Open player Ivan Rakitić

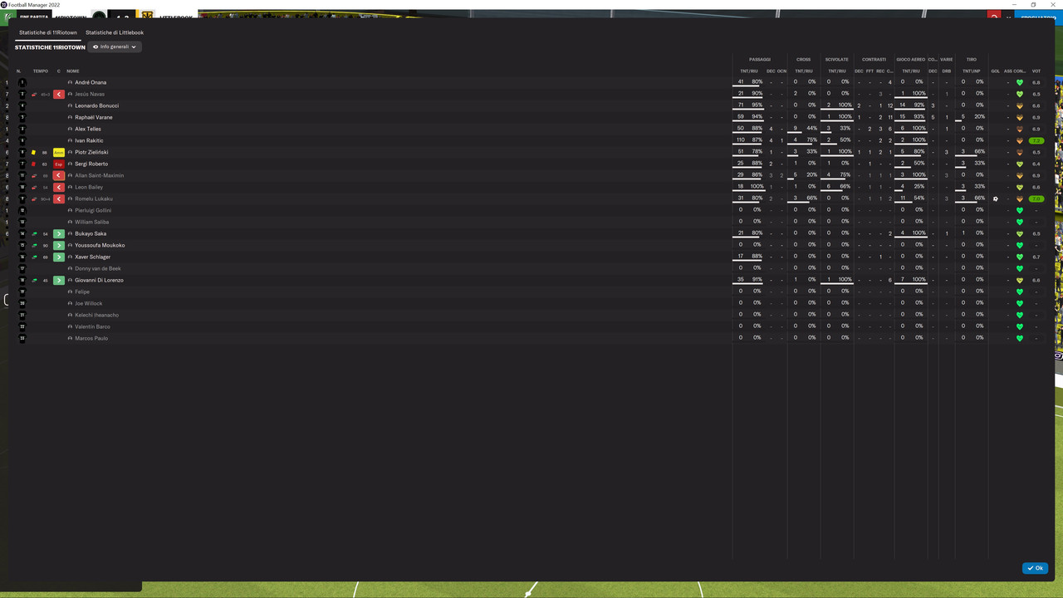click(89, 141)
